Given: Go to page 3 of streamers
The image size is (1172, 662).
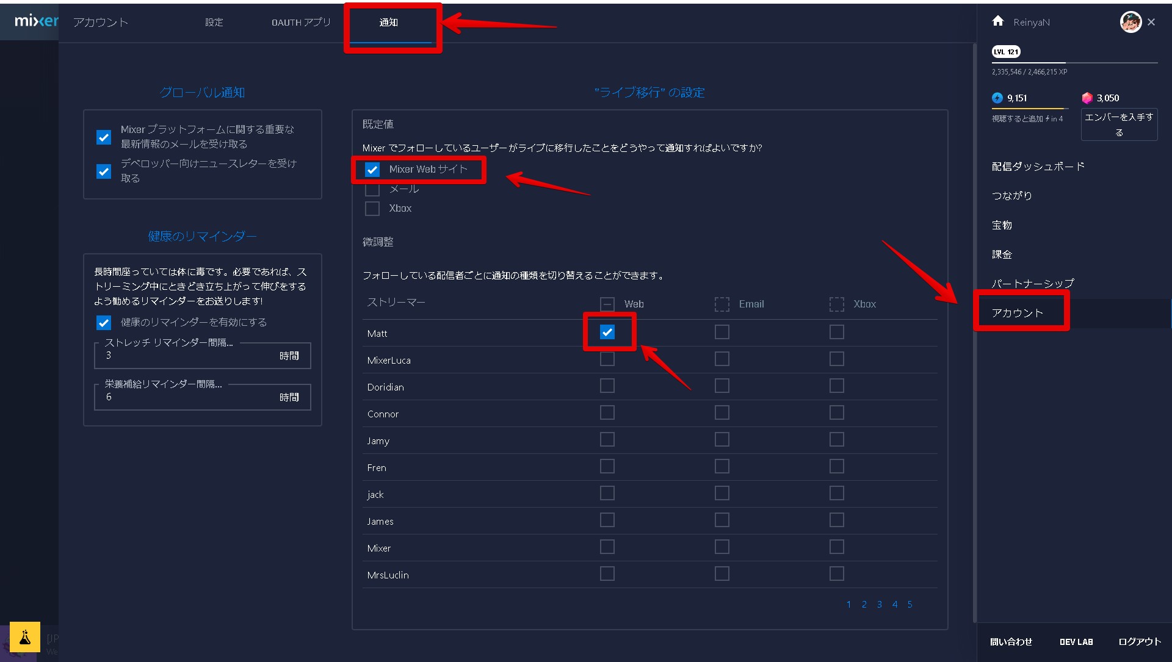Looking at the screenshot, I should tap(880, 605).
